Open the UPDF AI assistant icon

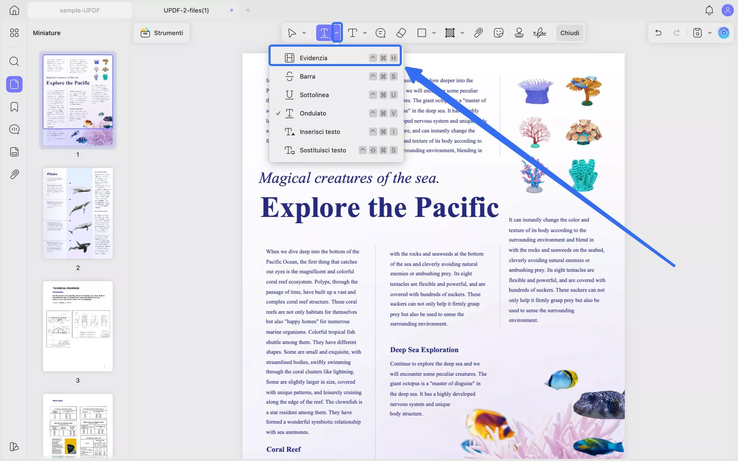[x=724, y=33]
